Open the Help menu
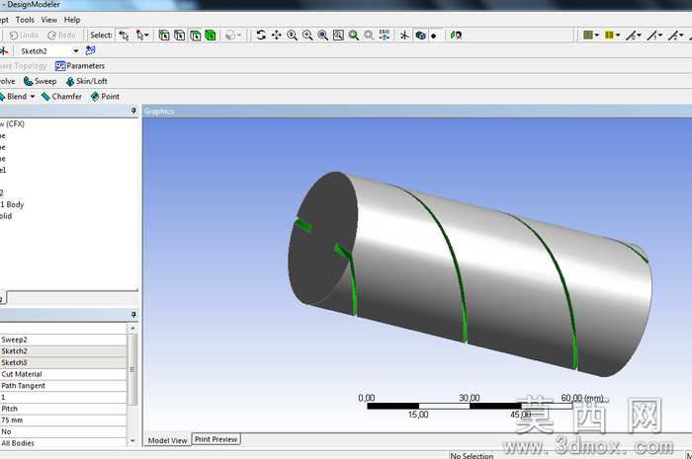Viewport: 692px width, 459px height. point(72,20)
